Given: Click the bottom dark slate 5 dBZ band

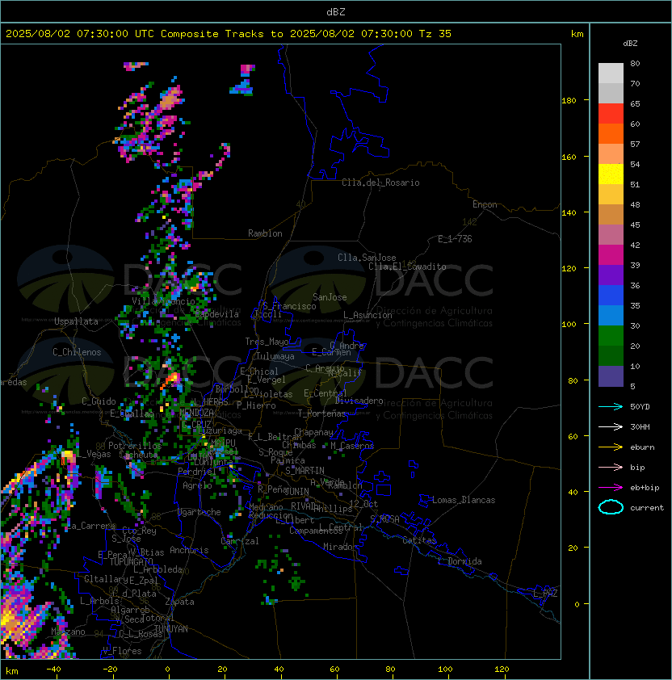Looking at the screenshot, I should tap(611, 376).
